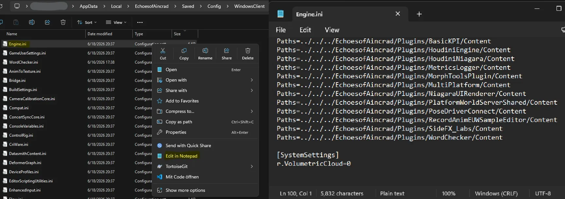Click the Copy icon in context menu
The image size is (565, 199).
(x=184, y=51)
